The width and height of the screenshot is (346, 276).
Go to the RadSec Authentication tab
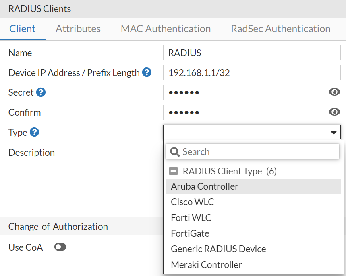pyautogui.click(x=280, y=29)
